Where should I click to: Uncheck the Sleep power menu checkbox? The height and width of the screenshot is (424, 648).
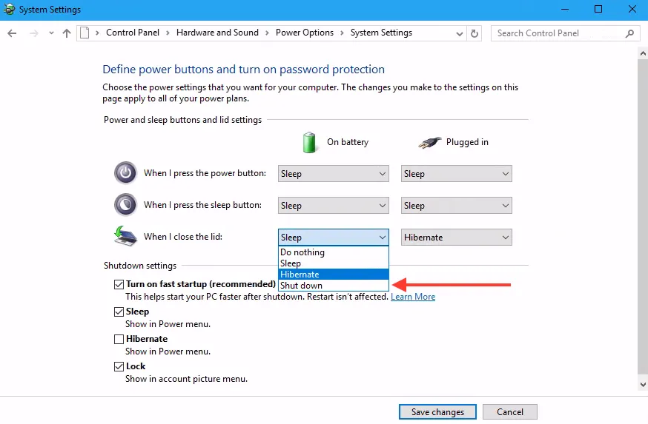point(119,312)
